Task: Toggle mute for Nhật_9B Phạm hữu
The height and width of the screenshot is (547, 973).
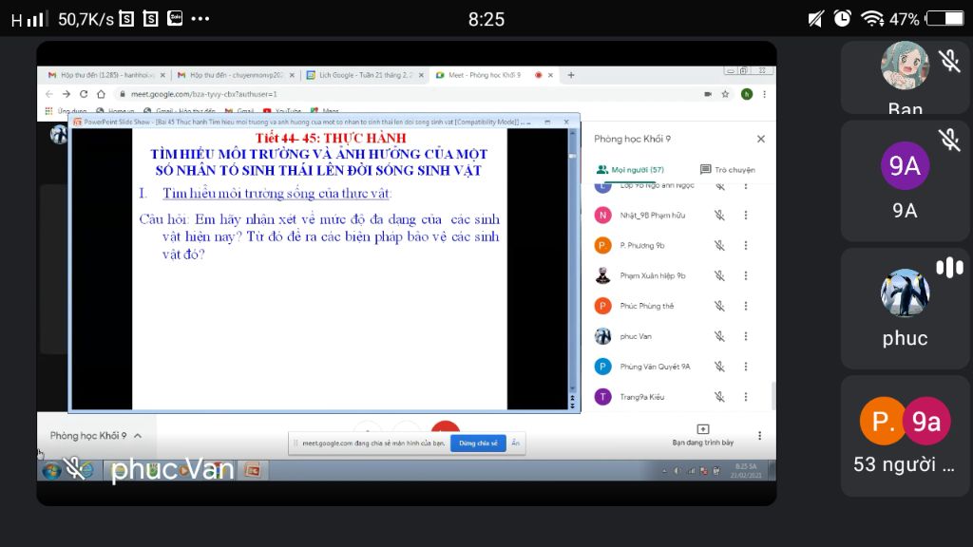Action: coord(719,216)
